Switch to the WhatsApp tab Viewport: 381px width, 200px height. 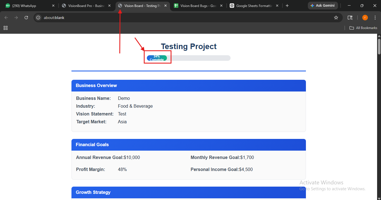pyautogui.click(x=29, y=6)
